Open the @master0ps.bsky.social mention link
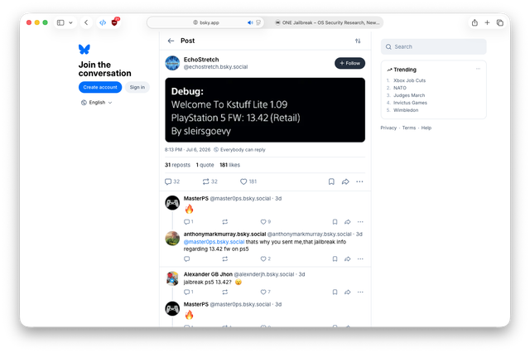 [214, 242]
